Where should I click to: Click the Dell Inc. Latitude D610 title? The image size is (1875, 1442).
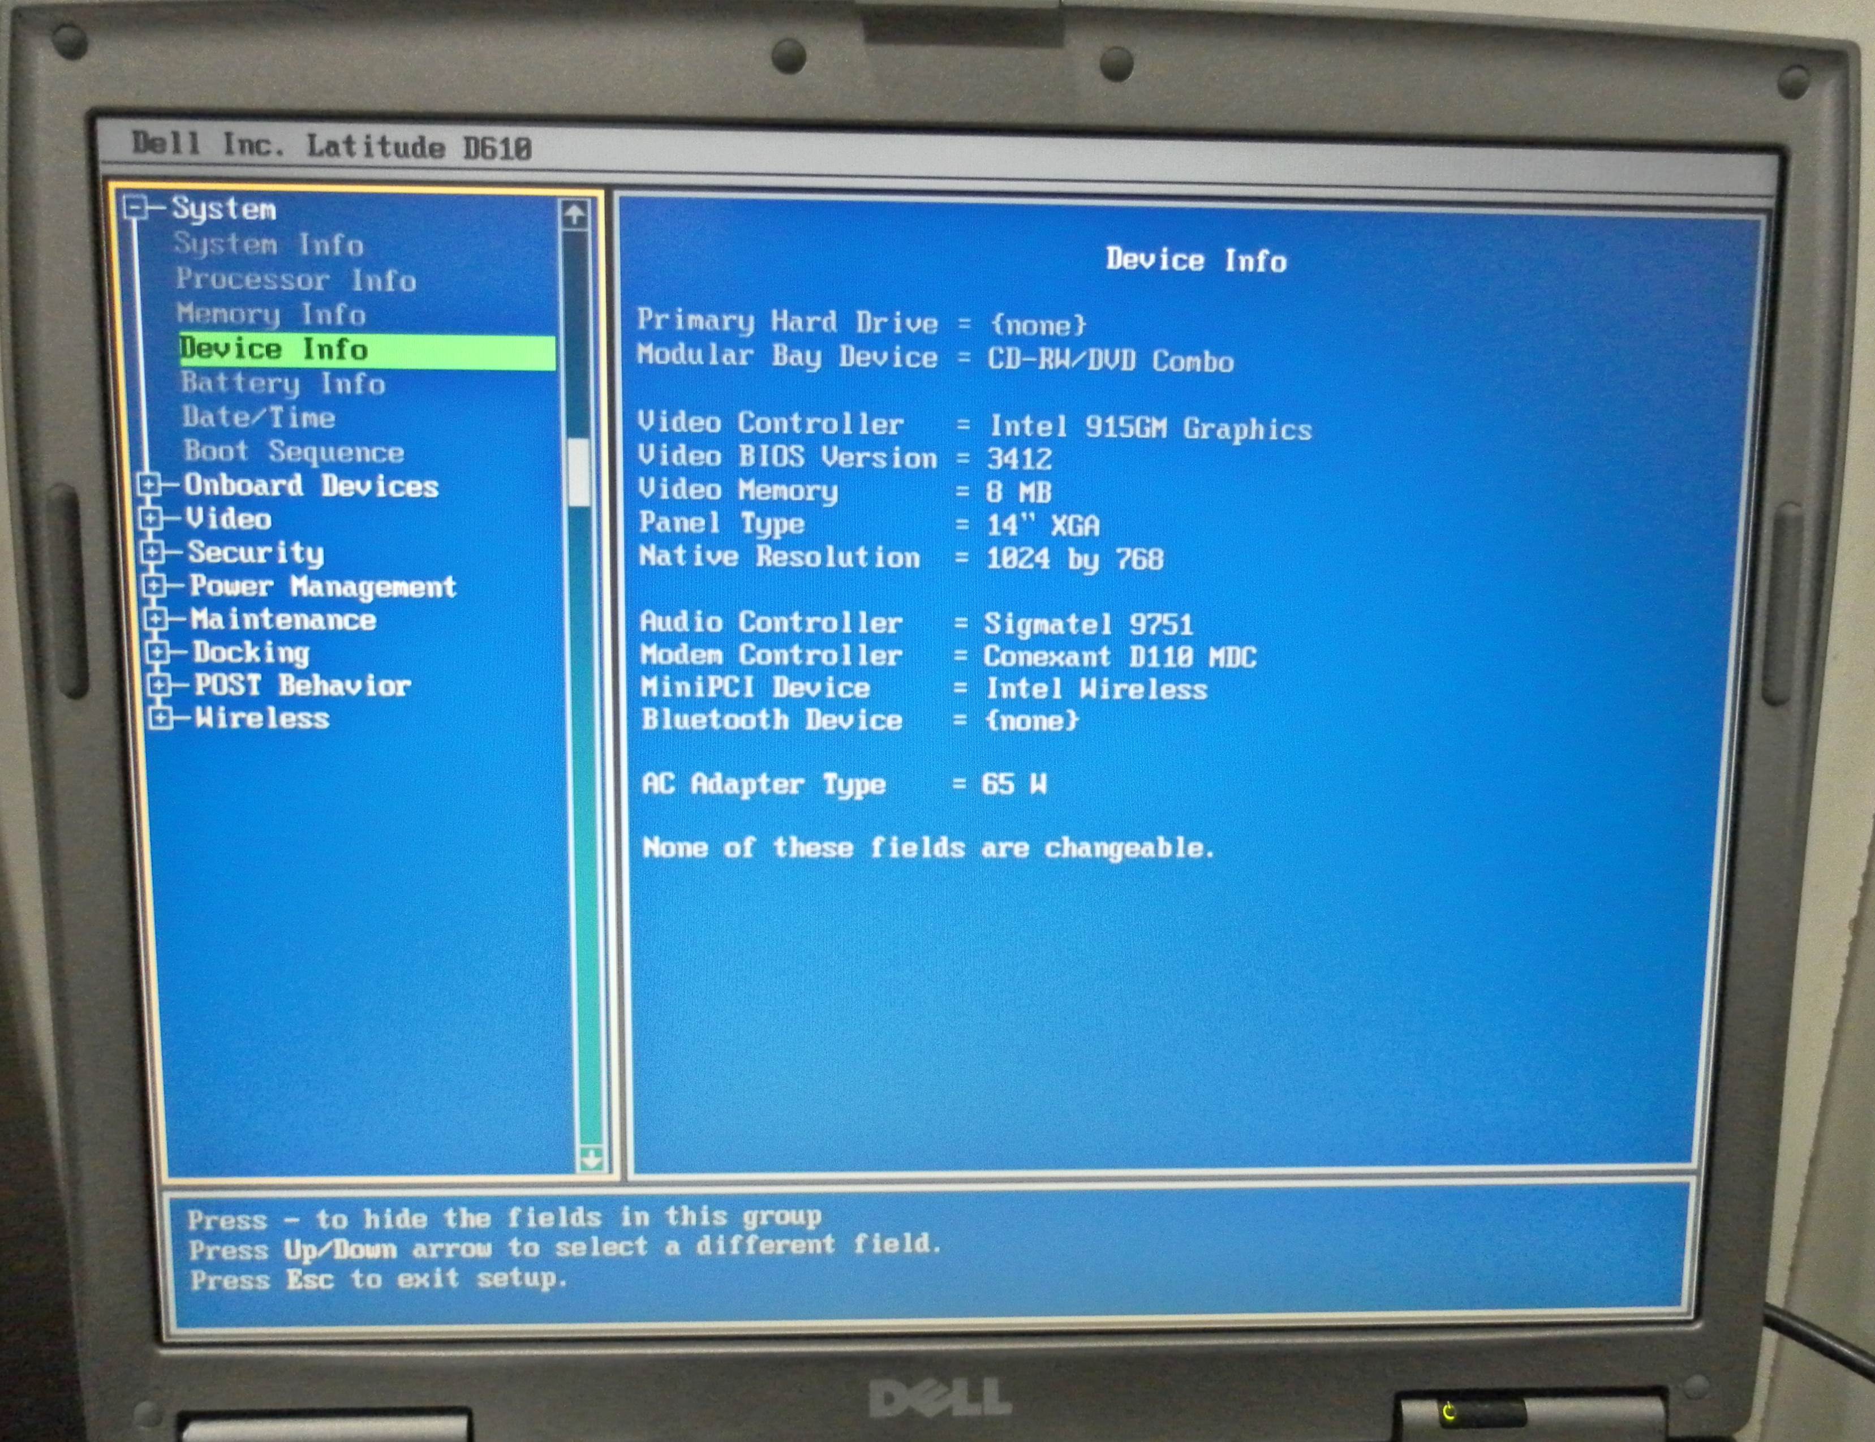tap(332, 146)
